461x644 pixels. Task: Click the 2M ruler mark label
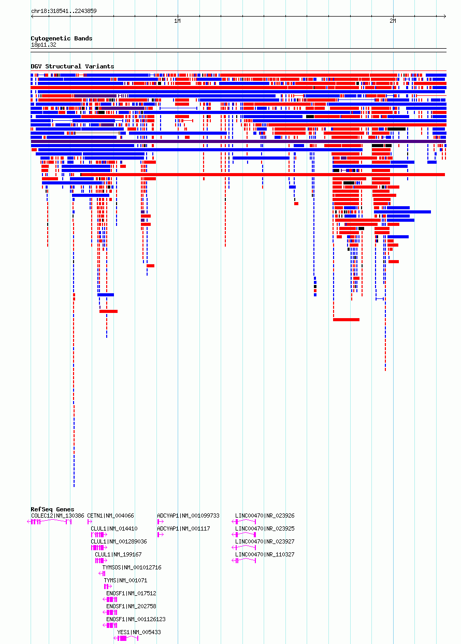pos(393,21)
